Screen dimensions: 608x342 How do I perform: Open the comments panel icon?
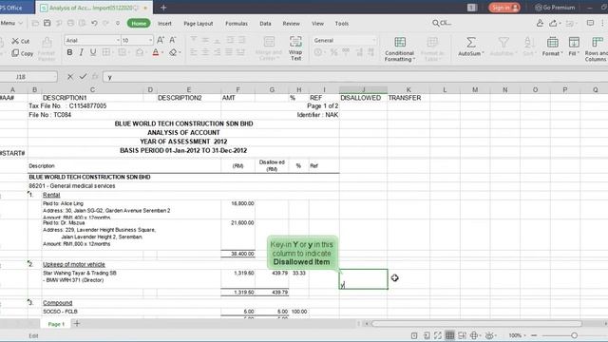(590, 23)
